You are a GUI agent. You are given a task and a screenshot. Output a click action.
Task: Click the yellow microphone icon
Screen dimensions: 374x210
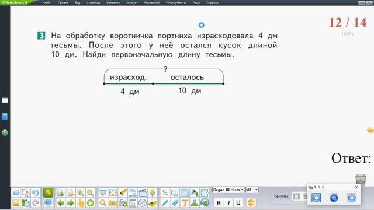pos(152,192)
